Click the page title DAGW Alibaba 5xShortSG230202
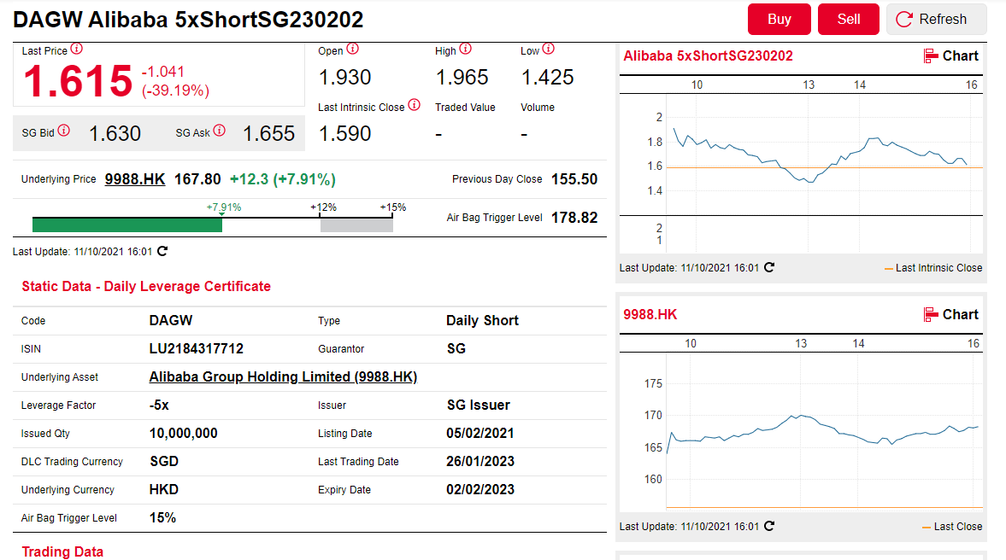 pyautogui.click(x=188, y=20)
